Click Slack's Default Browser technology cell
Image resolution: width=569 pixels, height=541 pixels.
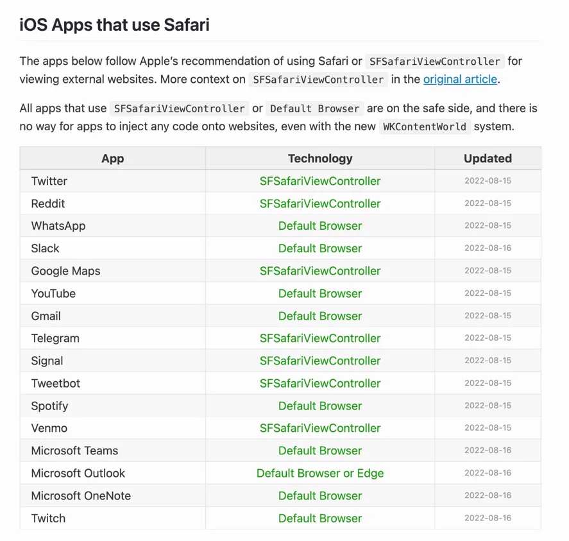tap(320, 248)
